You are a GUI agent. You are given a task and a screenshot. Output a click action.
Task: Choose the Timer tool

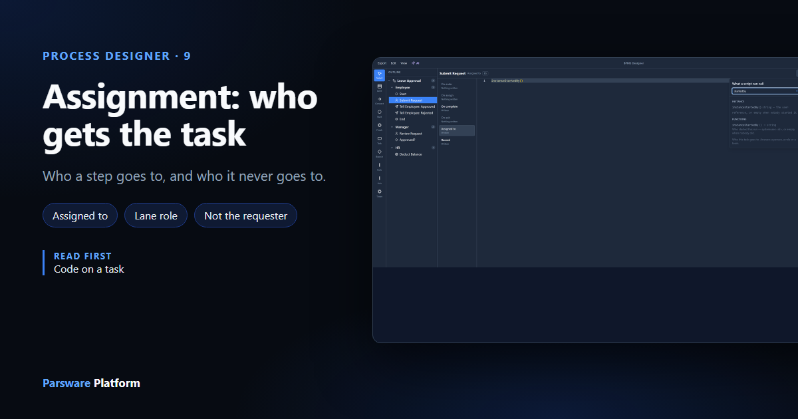tap(379, 194)
